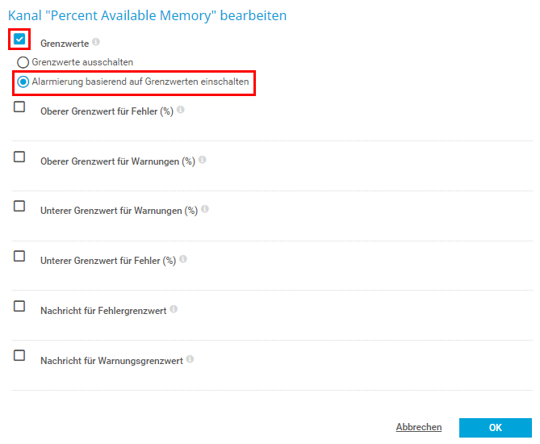Select Alarmierung basierend auf Grenzwerten einschalten
This screenshot has height=444, width=540.
click(23, 82)
